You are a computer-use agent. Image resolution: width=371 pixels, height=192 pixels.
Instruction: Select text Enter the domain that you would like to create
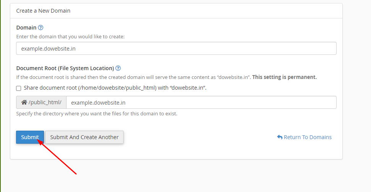pyautogui.click(x=70, y=36)
